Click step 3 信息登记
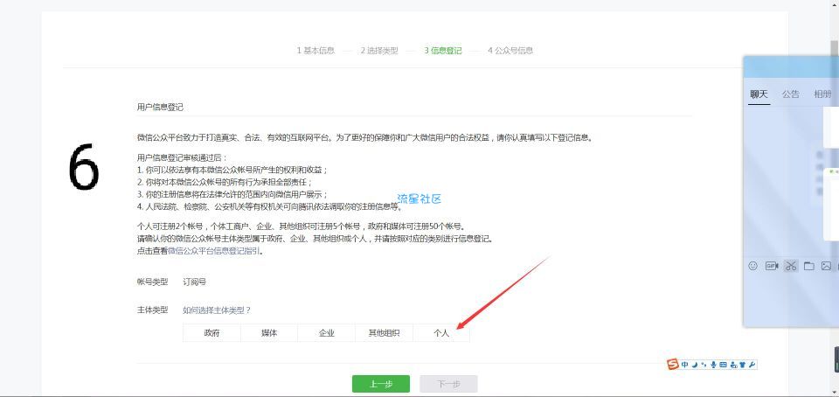The image size is (839, 397). coord(442,51)
